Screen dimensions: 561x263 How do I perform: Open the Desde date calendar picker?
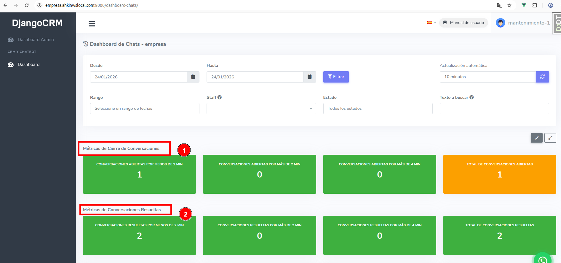point(193,77)
